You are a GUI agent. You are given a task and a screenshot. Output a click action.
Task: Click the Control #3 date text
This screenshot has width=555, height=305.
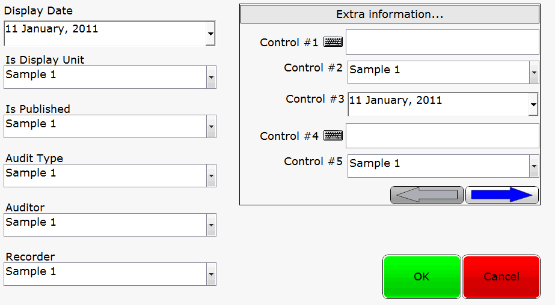396,100
